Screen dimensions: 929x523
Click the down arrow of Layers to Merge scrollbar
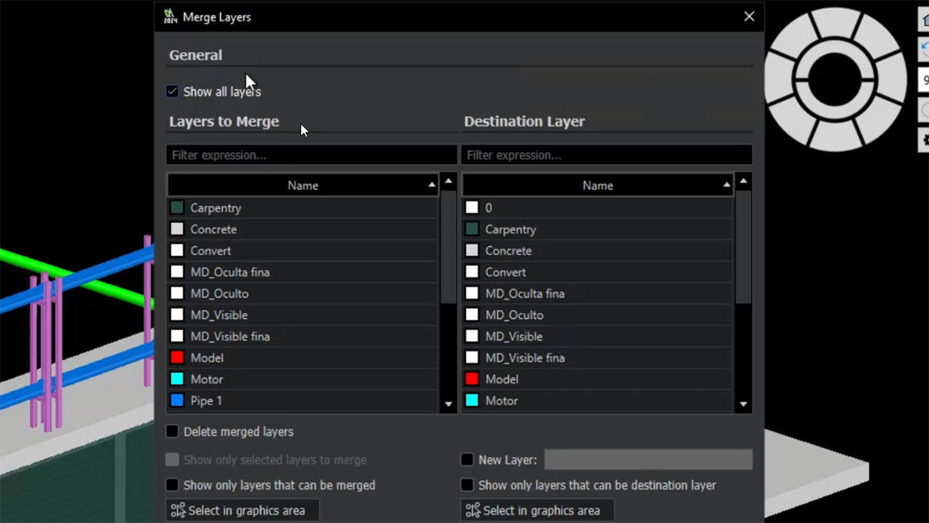tap(448, 404)
